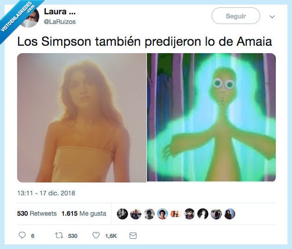The width and height of the screenshot is (292, 249).
Task: Open the Laura display name link
Action: tap(60, 12)
